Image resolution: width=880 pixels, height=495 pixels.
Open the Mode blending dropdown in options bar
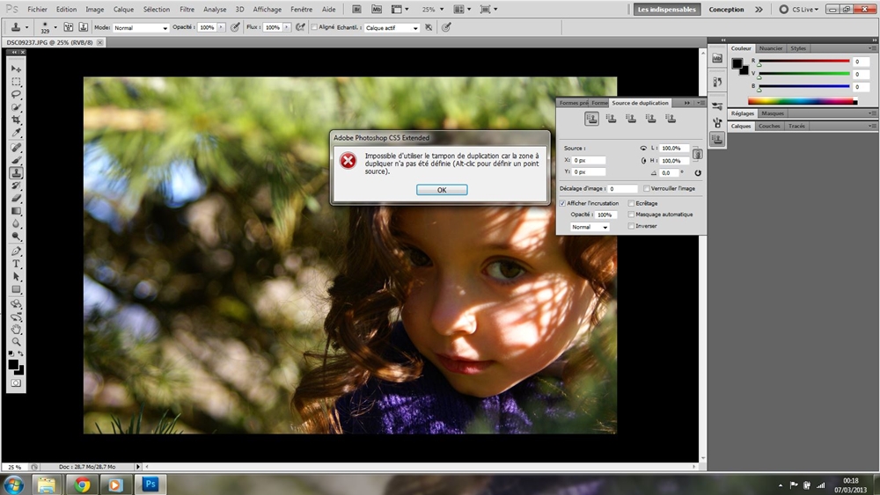click(141, 28)
